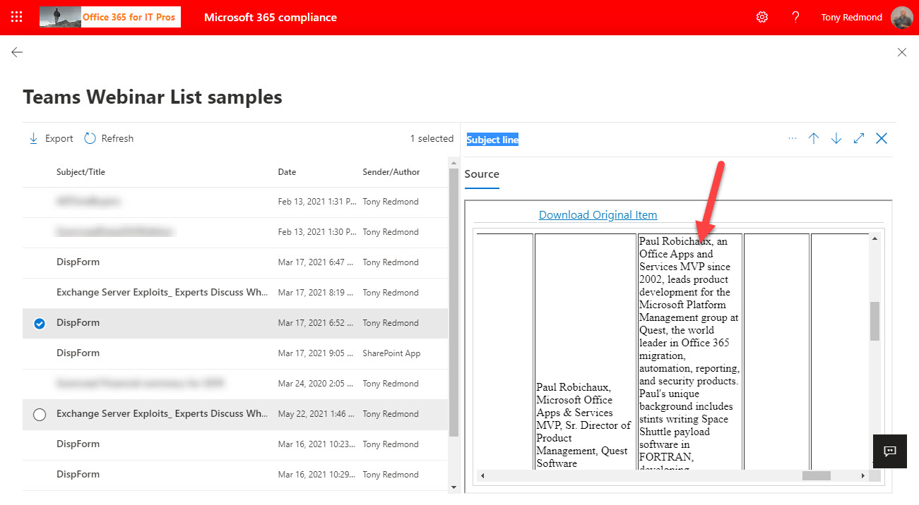
Task: Close the preview pane with blue X
Action: click(882, 138)
